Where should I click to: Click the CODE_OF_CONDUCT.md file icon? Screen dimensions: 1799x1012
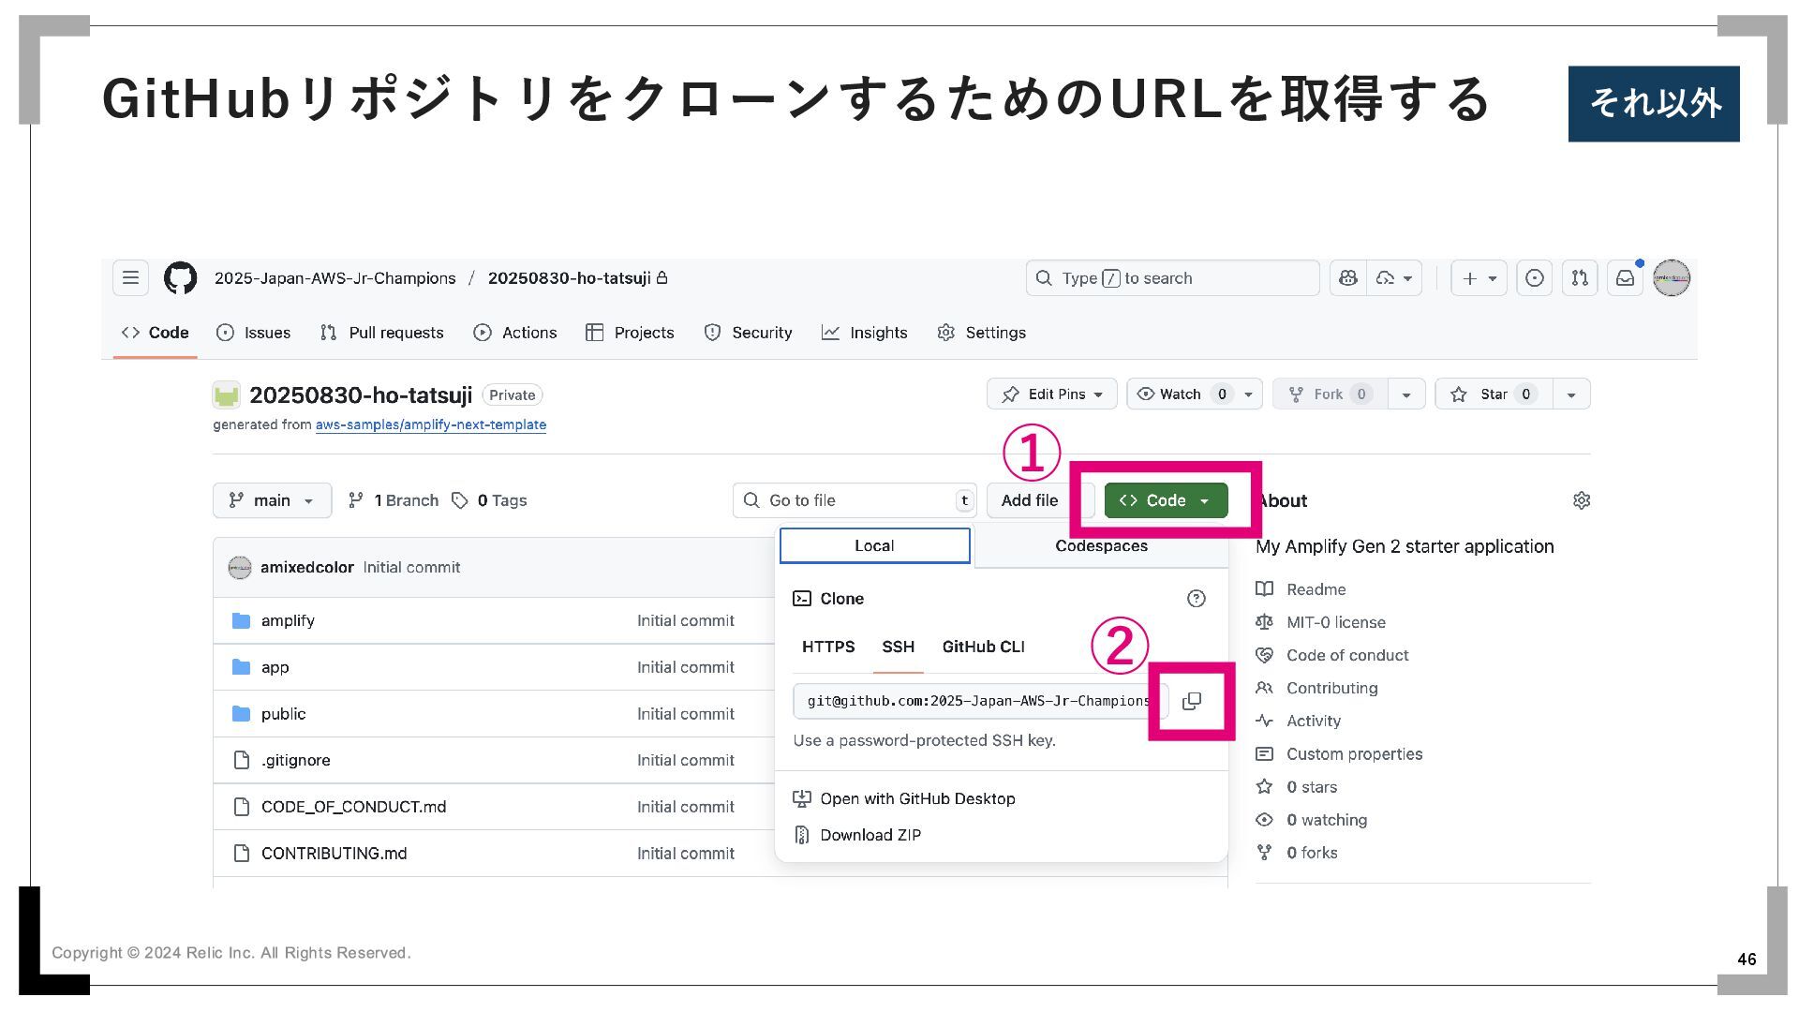point(241,807)
